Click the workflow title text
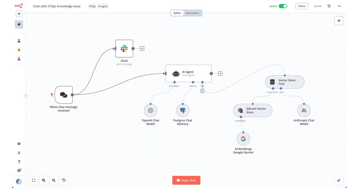Image resolution: width=359 pixels, height=188 pixels. coord(57,6)
